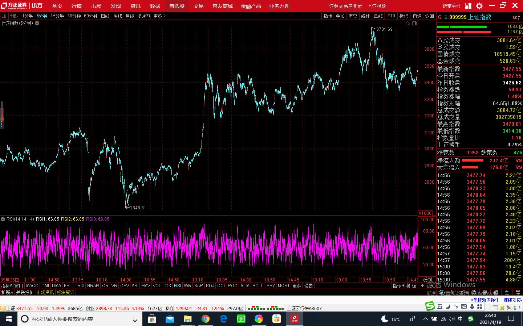523x326 pixels.
Task: Toggle the side panel icon at chart top-right
Action: coord(414,23)
